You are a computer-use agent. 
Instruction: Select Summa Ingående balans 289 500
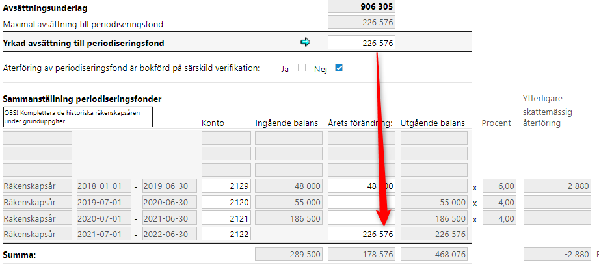point(288,253)
